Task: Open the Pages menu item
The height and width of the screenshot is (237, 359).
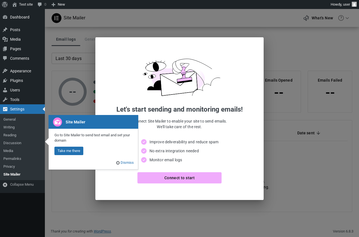Action: (22, 49)
